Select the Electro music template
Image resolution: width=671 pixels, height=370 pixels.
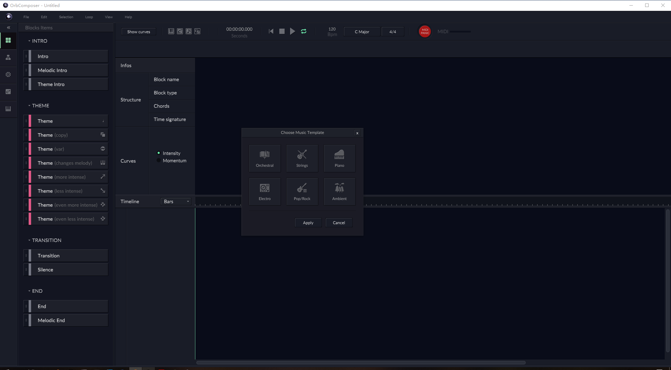pos(265,191)
